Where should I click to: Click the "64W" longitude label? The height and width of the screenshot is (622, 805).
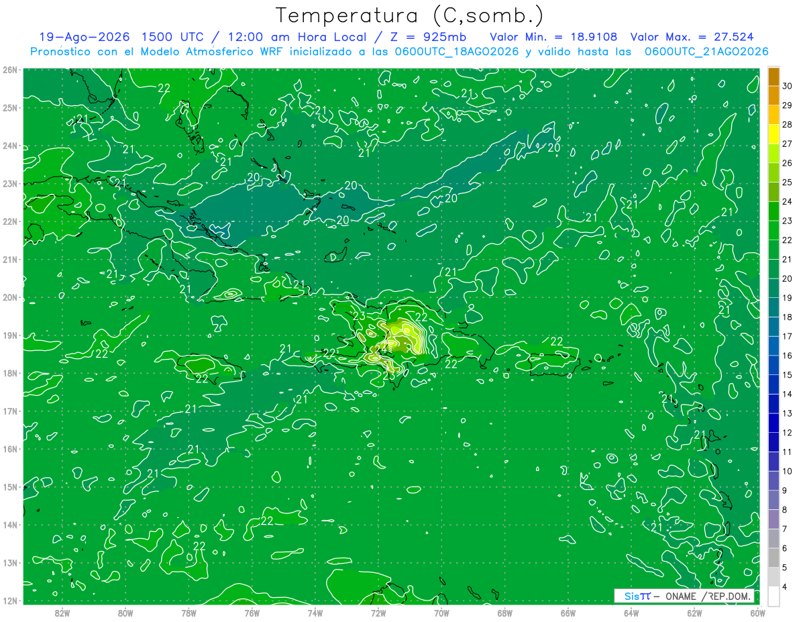coord(631,613)
